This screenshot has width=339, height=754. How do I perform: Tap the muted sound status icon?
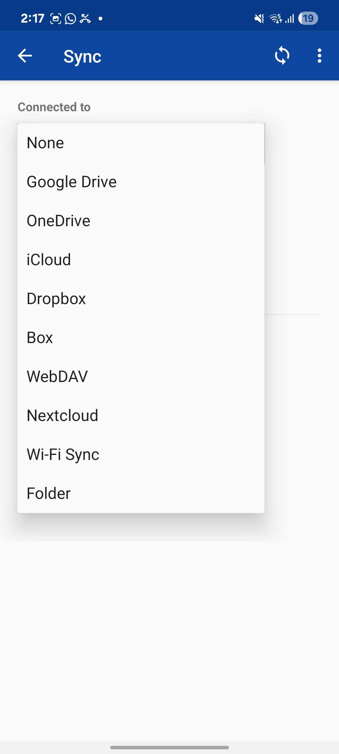(x=259, y=19)
